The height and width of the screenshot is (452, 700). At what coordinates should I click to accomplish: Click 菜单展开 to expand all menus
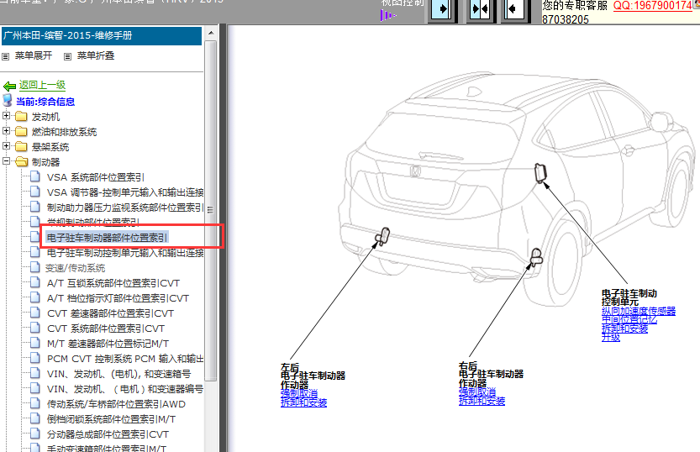pyautogui.click(x=34, y=55)
